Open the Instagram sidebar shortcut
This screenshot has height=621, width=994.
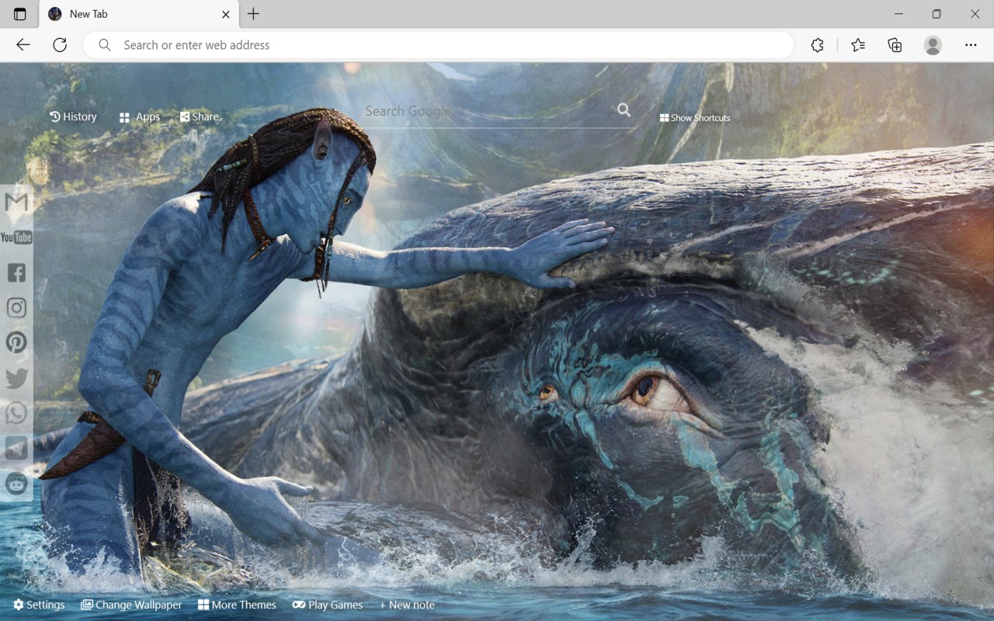point(16,307)
